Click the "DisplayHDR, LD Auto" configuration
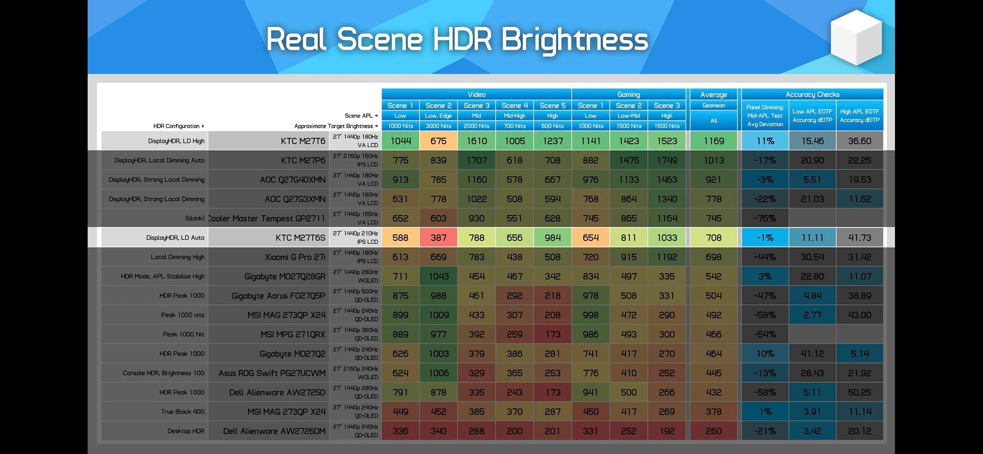Image resolution: width=983 pixels, height=454 pixels. (175, 238)
